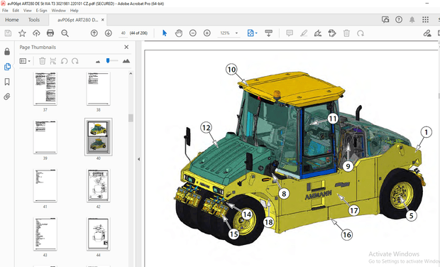
Task: Select page 38 thumbnail
Action: tap(98, 89)
